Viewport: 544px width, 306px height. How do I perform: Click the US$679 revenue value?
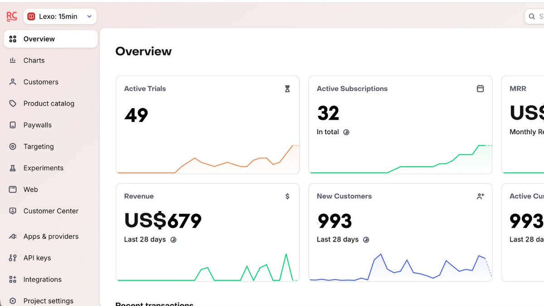click(x=163, y=221)
